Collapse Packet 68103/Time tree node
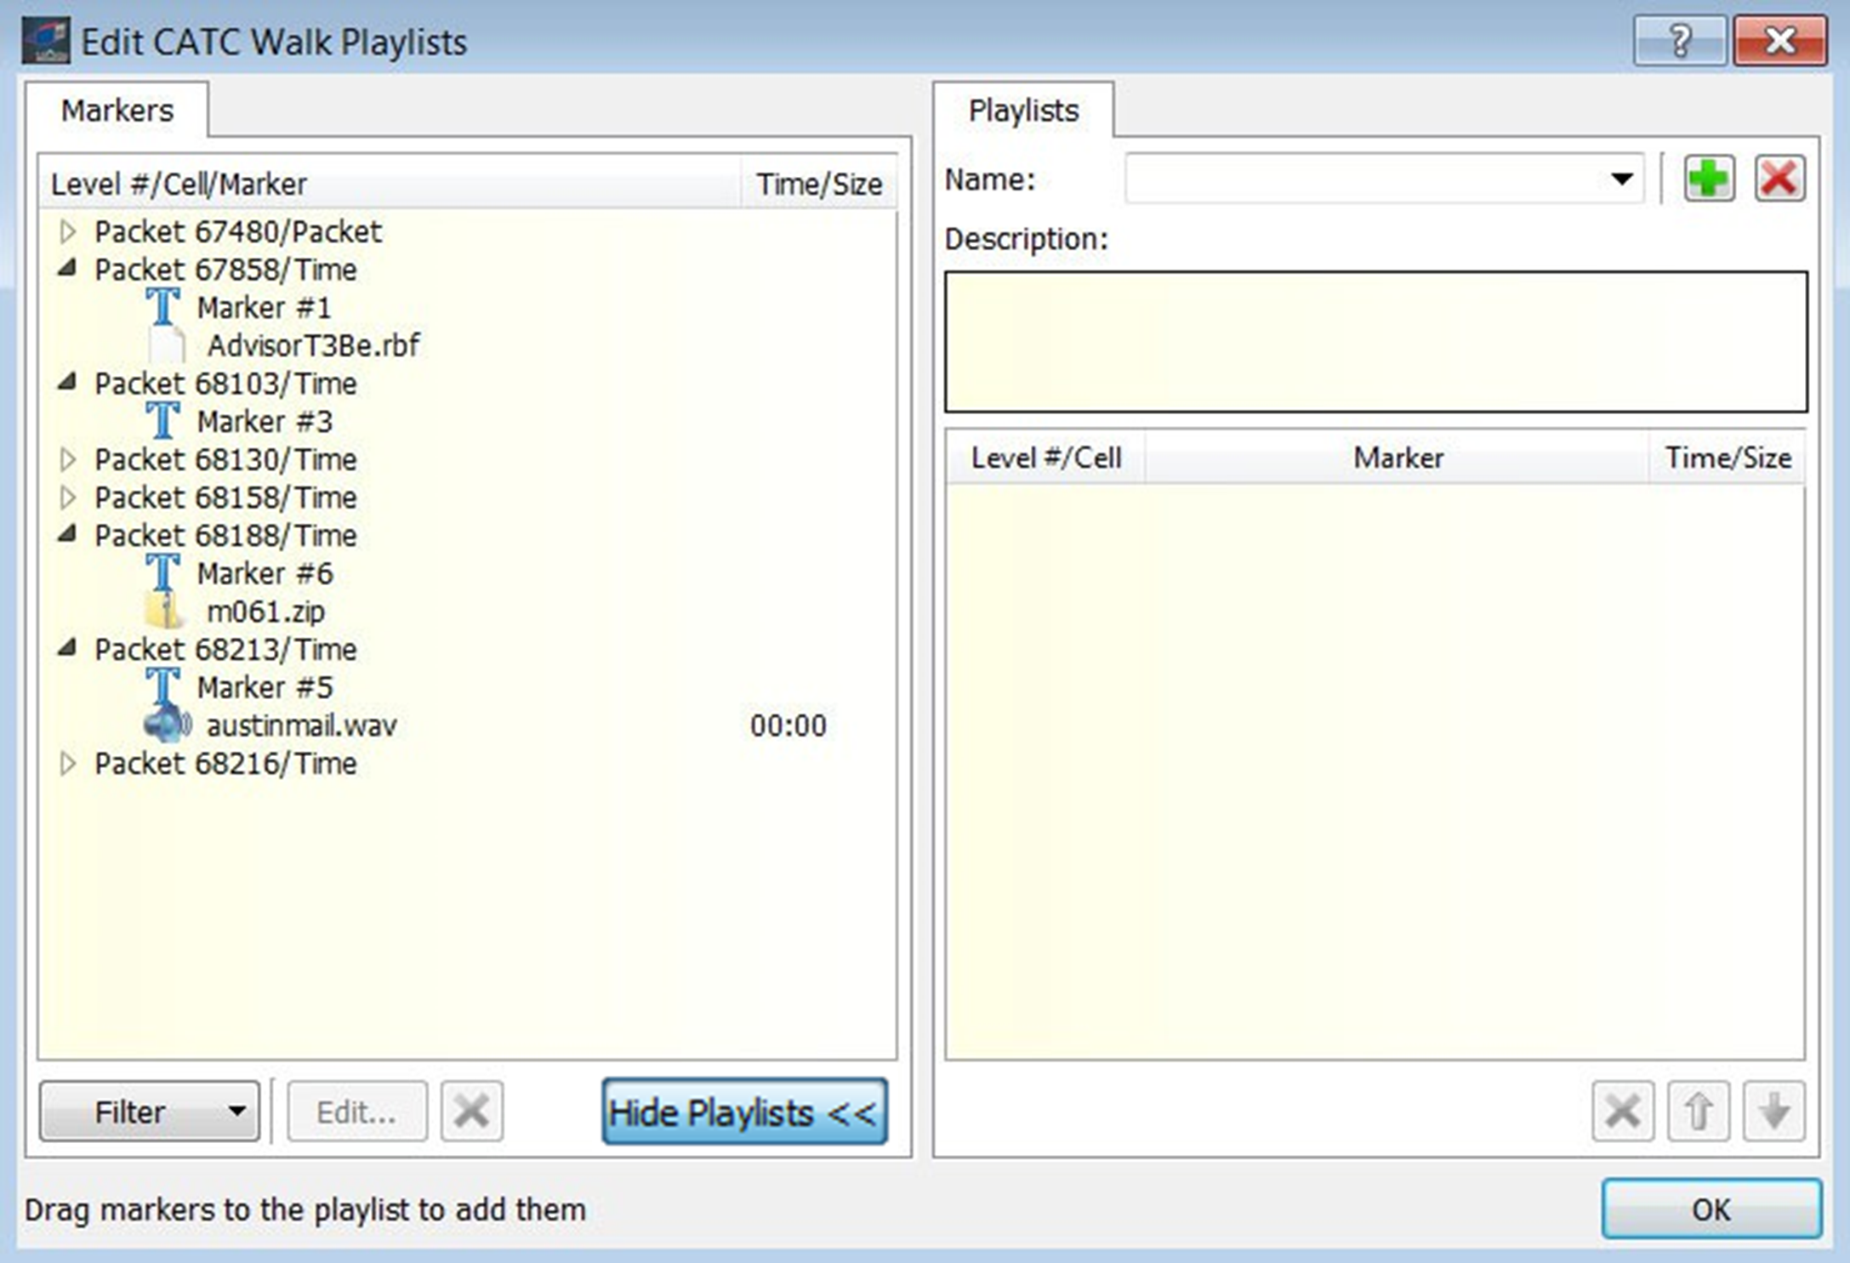The height and width of the screenshot is (1263, 1850). (x=68, y=384)
